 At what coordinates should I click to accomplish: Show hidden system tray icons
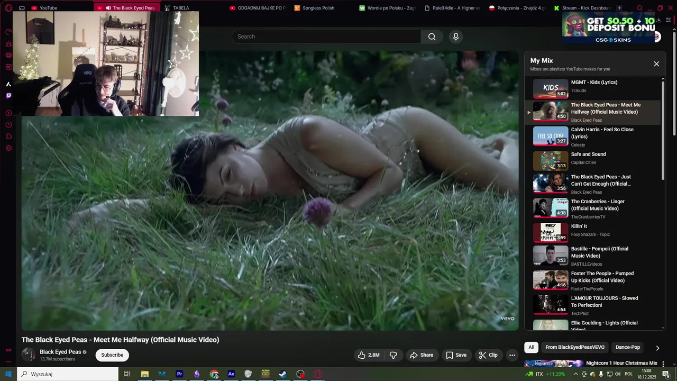point(575,374)
